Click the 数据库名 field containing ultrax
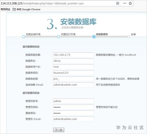This screenshot has height=134, width=147. (x=73, y=61)
